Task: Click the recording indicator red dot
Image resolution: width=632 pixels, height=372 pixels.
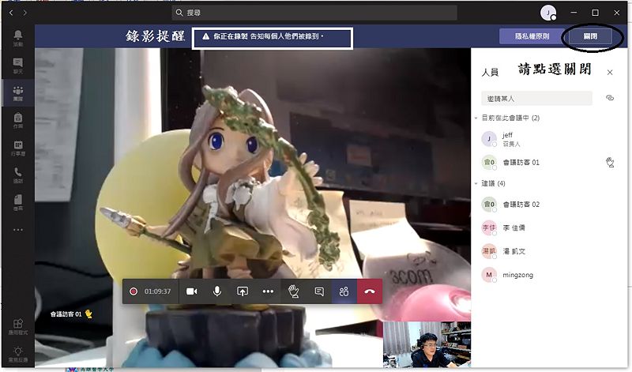Action: tap(134, 291)
